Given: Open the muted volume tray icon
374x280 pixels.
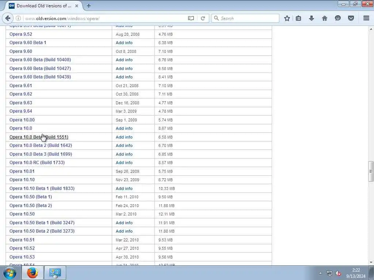Looking at the screenshot, I should (x=338, y=273).
